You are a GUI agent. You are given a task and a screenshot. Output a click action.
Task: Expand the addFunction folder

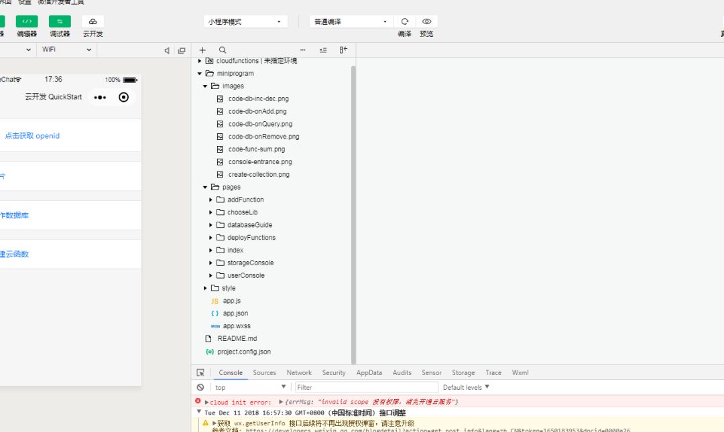(210, 200)
